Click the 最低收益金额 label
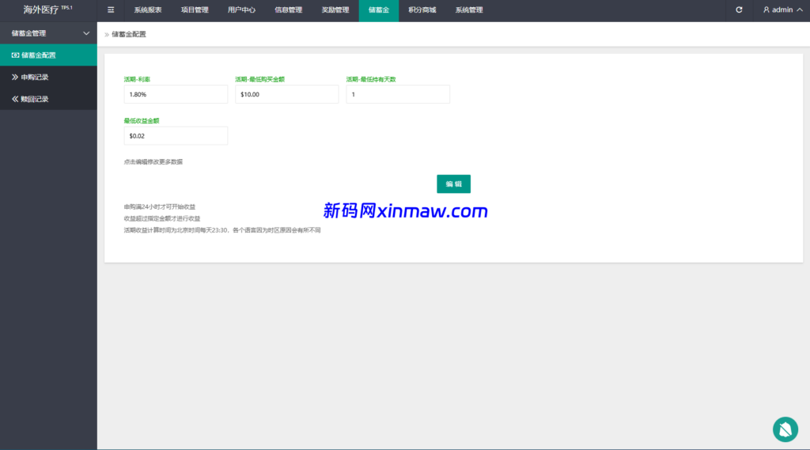 coord(142,121)
